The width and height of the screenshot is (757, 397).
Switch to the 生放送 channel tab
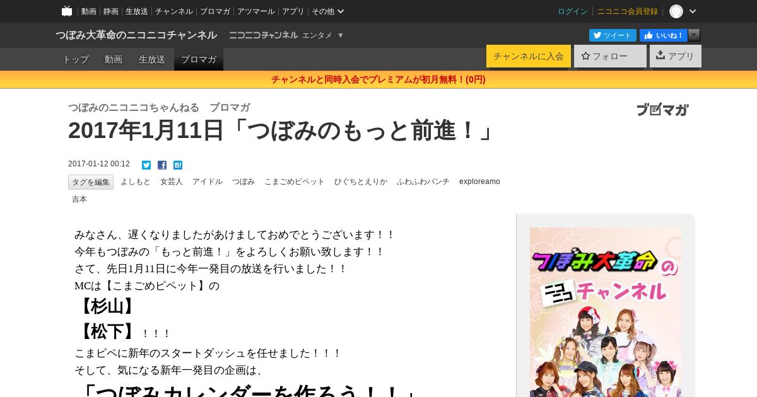[x=152, y=59]
